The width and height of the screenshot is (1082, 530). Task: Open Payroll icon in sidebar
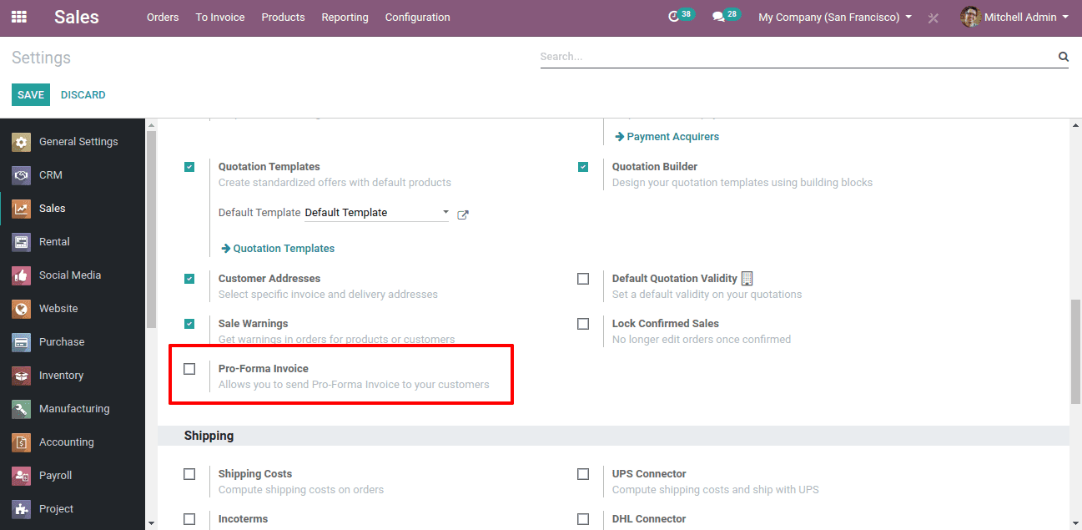(x=22, y=476)
